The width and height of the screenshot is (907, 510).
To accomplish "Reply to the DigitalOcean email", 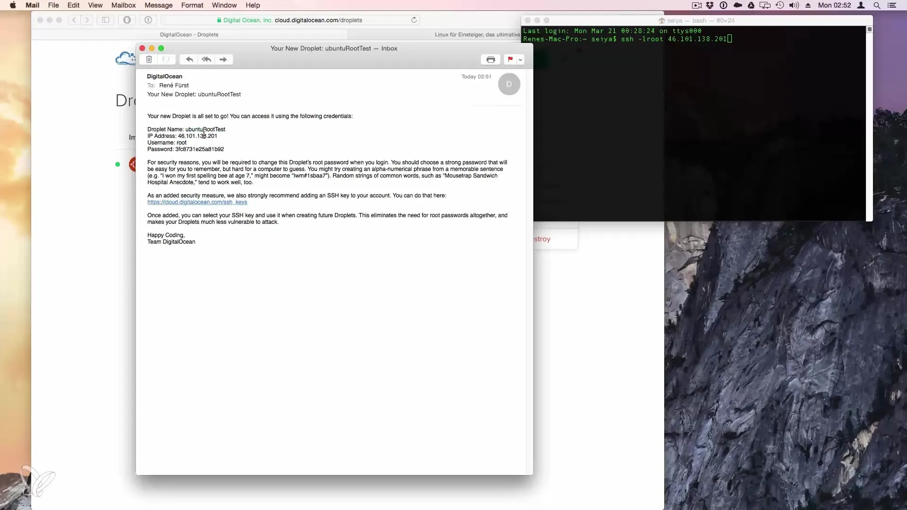I will 189,59.
